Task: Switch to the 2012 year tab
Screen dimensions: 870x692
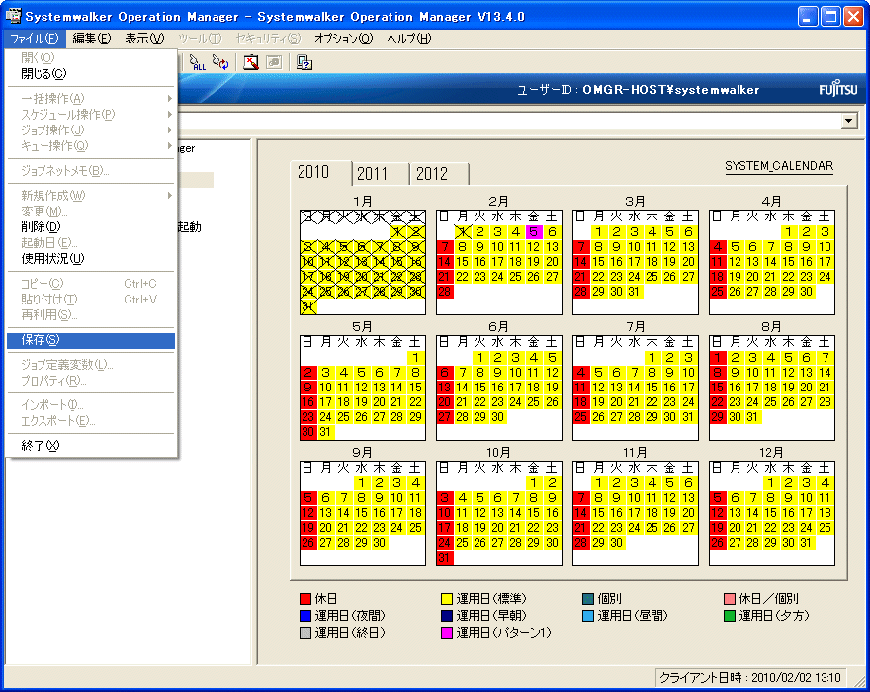Action: 439,174
